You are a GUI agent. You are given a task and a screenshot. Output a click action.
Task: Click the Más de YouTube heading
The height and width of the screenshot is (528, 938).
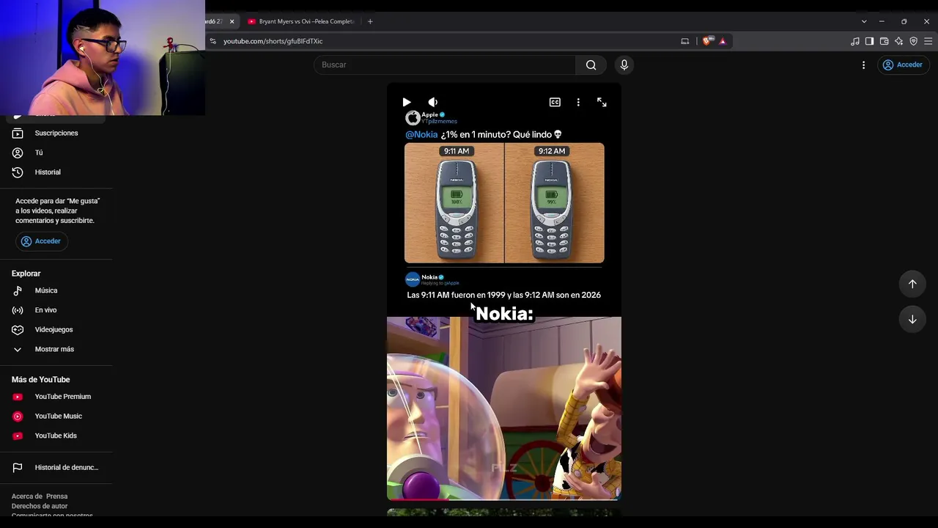(41, 380)
